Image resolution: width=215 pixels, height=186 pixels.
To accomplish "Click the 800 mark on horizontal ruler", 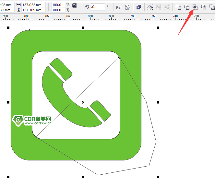I will (x=111, y=16).
